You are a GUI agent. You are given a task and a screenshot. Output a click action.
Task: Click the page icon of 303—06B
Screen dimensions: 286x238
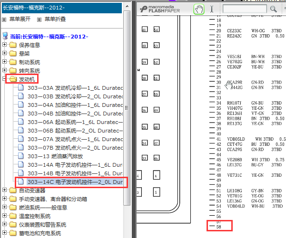[x=21, y=130]
